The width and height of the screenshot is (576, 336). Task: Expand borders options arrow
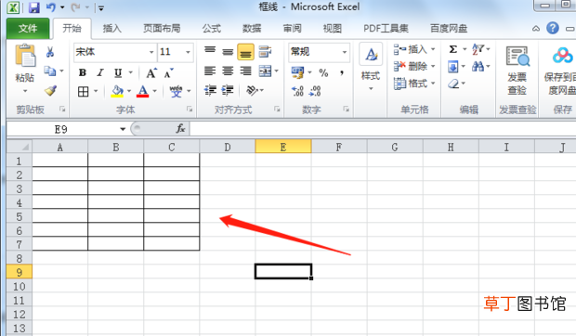point(96,91)
